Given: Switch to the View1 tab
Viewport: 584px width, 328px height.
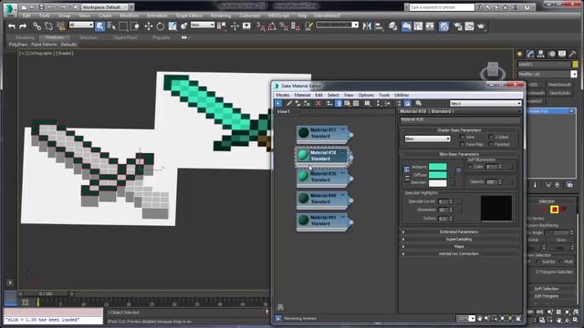Looking at the screenshot, I should (x=284, y=111).
